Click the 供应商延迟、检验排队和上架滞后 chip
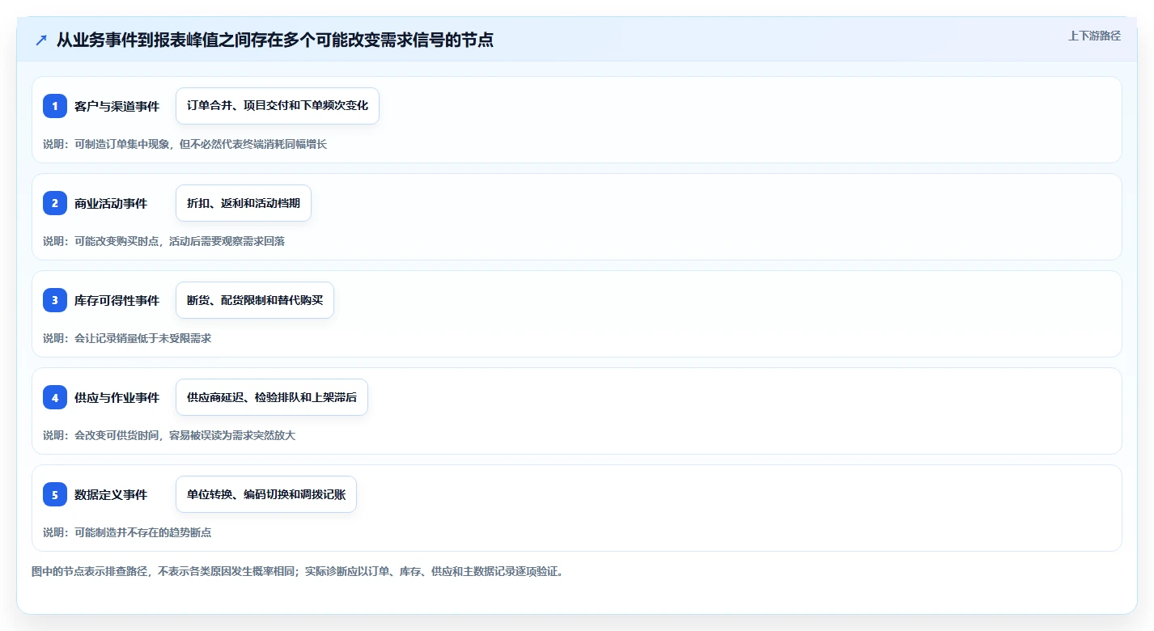Viewport: 1154px width, 631px height. point(272,397)
